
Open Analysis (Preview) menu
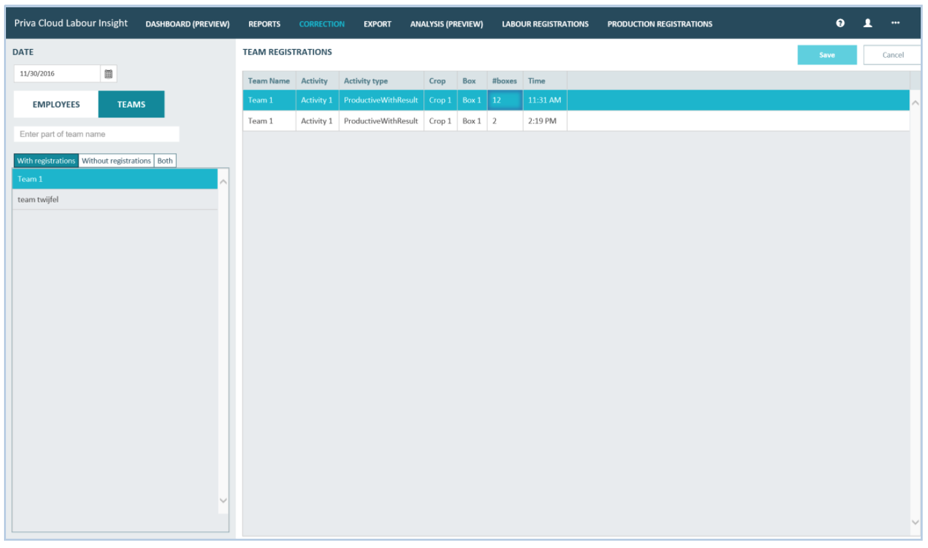coord(446,24)
